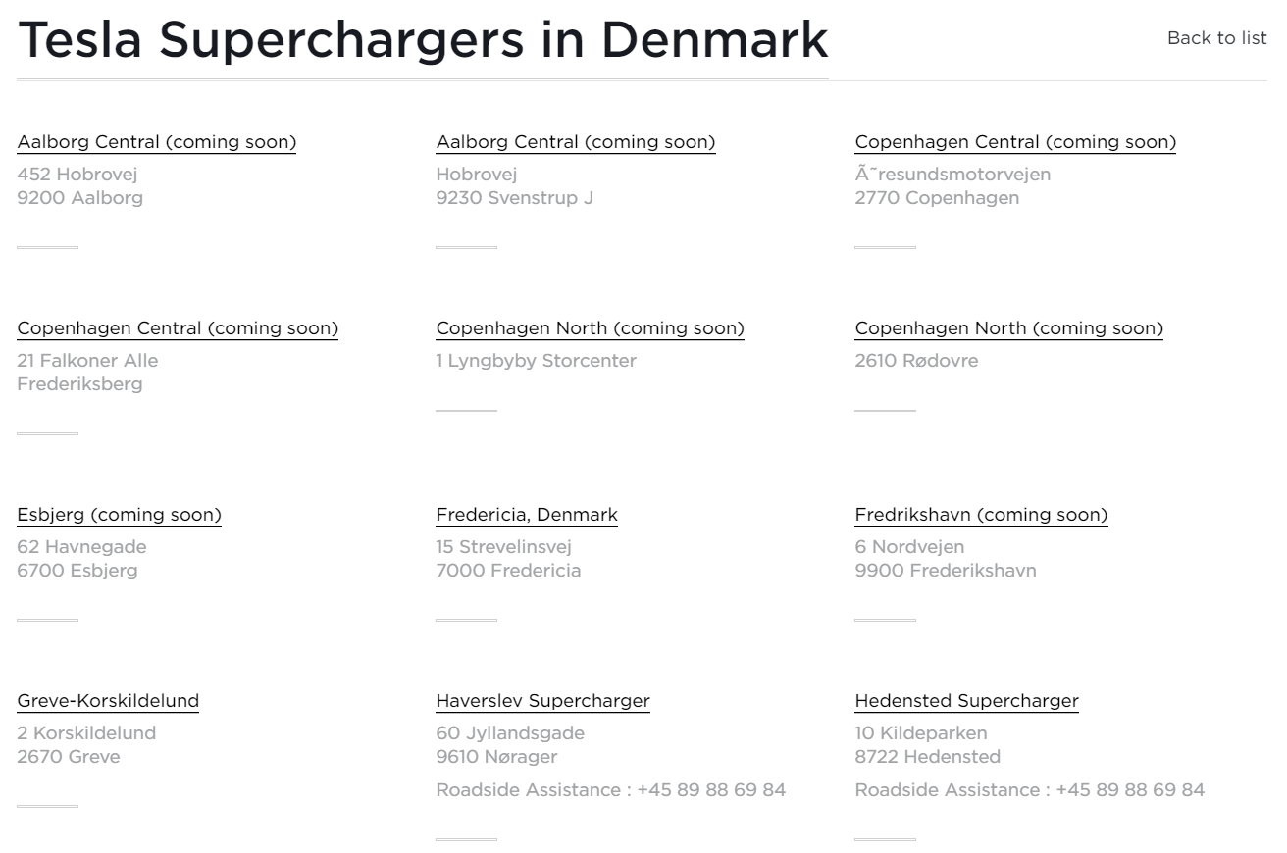The height and width of the screenshot is (853, 1287).
Task: Open the Fredericia, Denmark supercharger
Action: pyautogui.click(x=527, y=515)
